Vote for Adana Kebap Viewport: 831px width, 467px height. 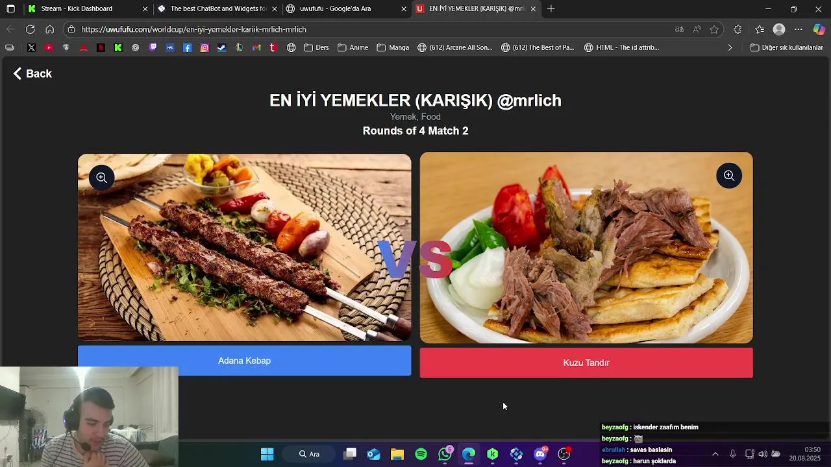244,361
